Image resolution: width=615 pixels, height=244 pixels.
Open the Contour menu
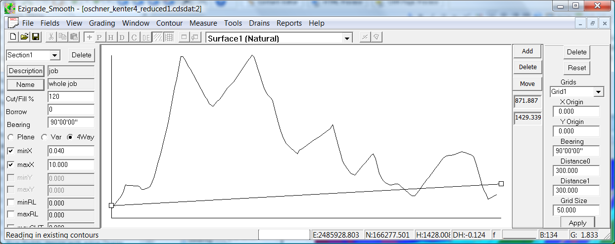[169, 23]
